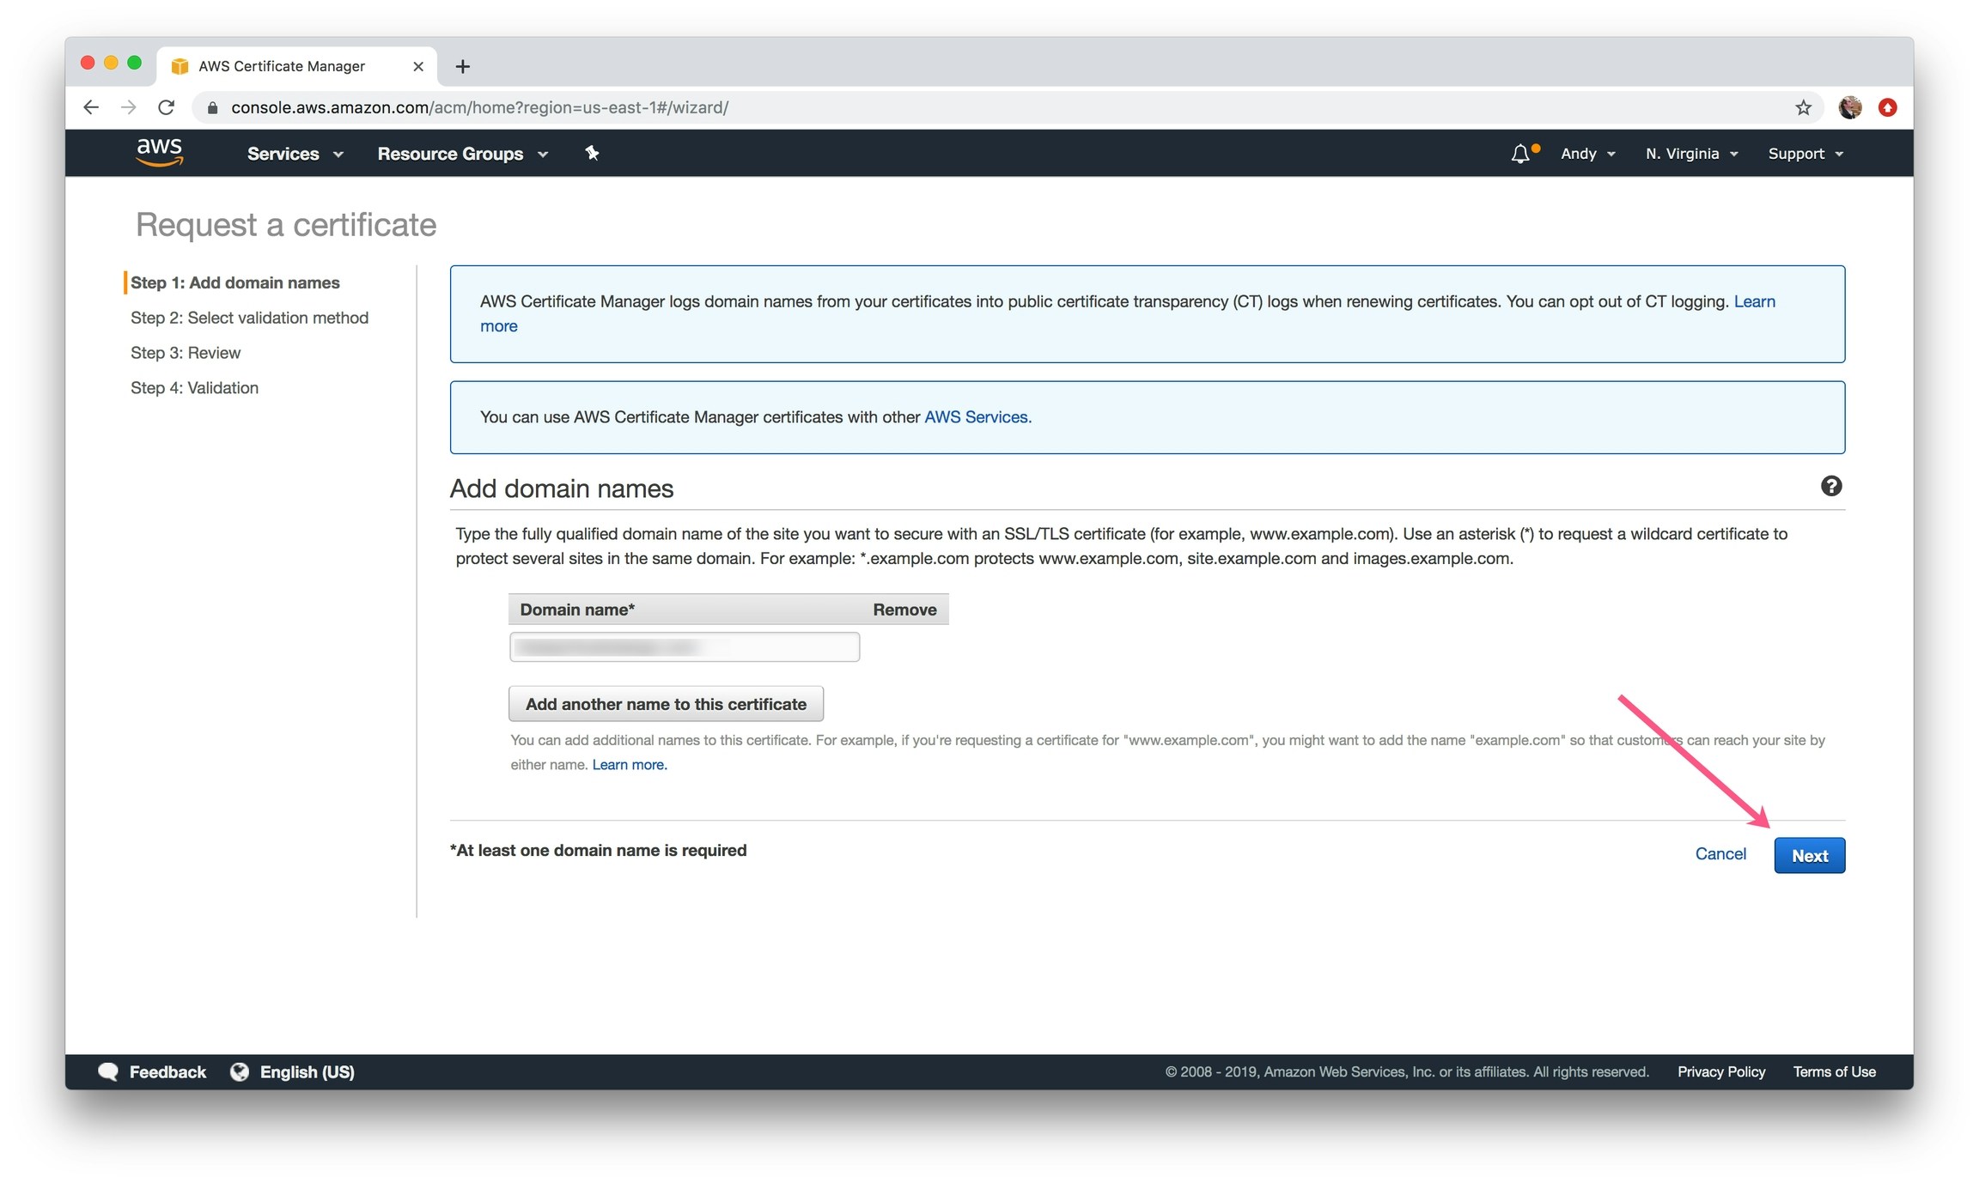The image size is (1979, 1183).
Task: Click Add another name to this certificate
Action: [666, 704]
